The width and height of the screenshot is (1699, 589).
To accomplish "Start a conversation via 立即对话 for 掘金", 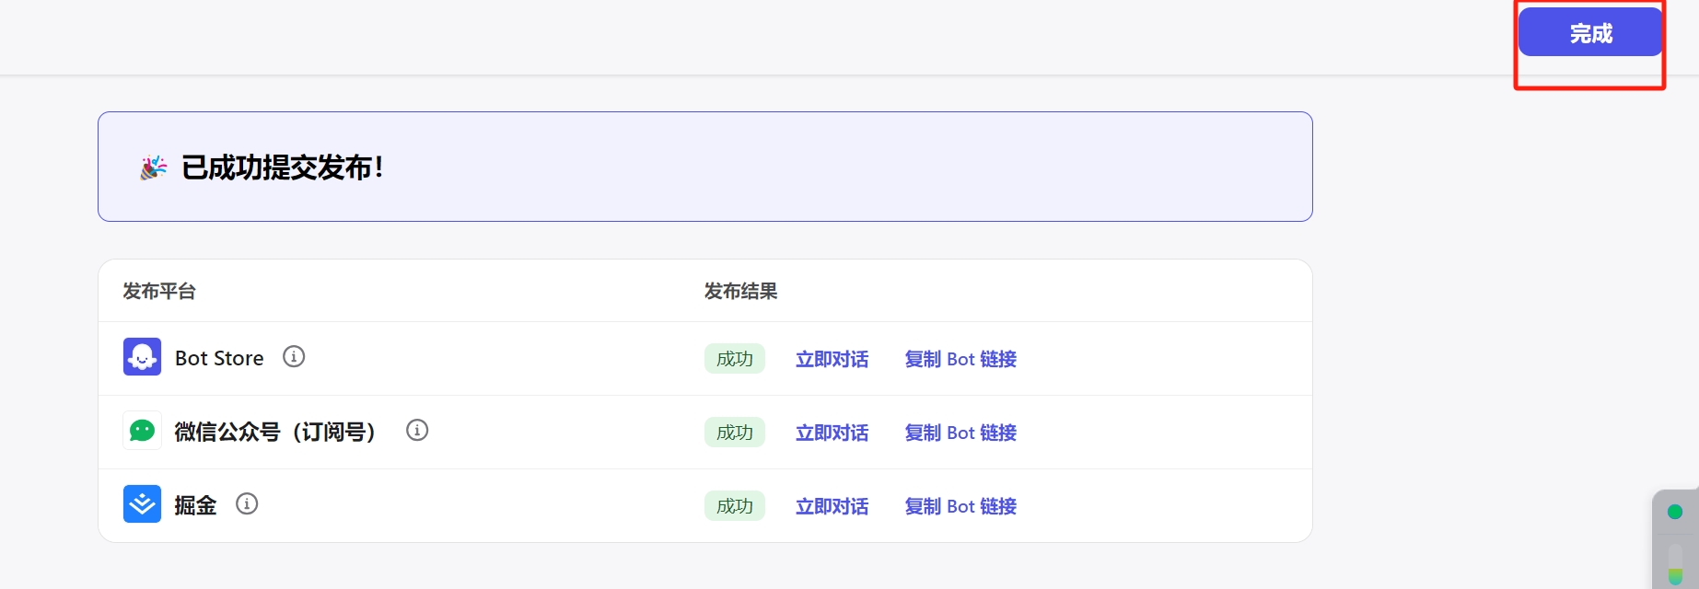I will point(832,506).
